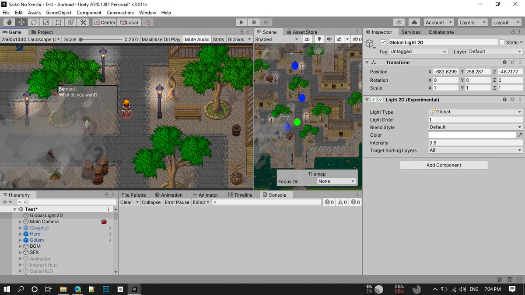This screenshot has width=525, height=295.
Task: Toggle 2D scene view mode
Action: pyautogui.click(x=307, y=39)
